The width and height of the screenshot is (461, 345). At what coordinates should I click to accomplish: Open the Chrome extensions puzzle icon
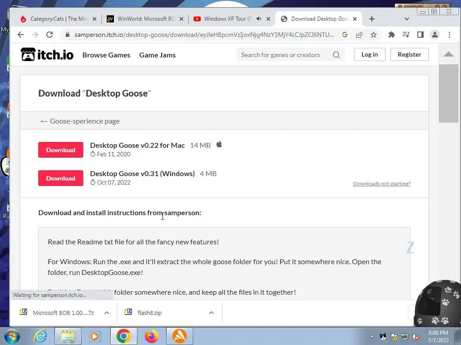pyautogui.click(x=391, y=35)
